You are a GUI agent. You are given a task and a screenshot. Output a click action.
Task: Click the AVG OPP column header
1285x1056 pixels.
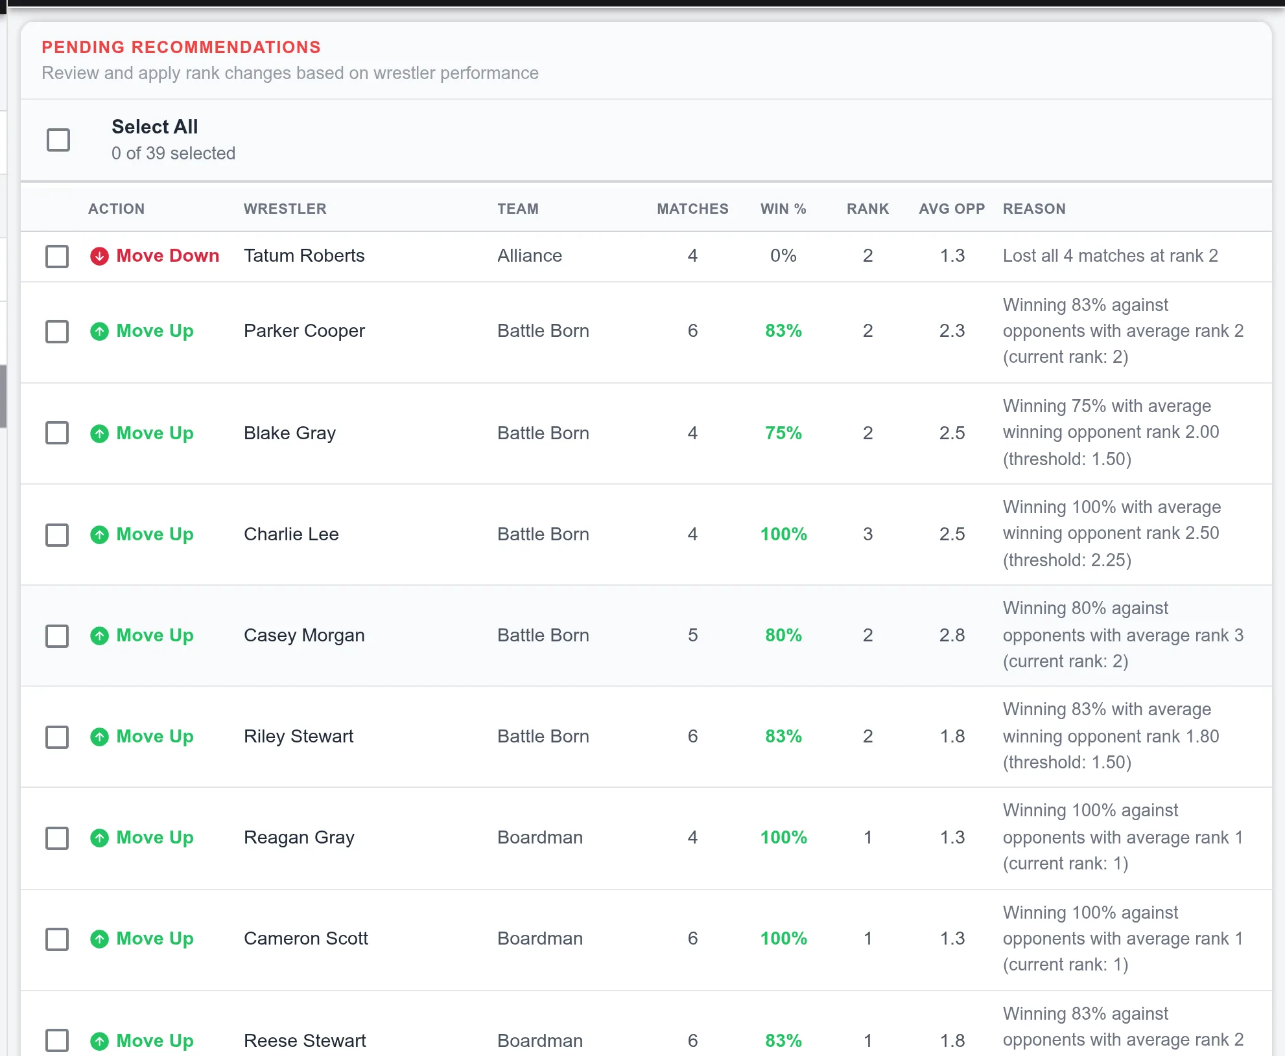tap(952, 209)
